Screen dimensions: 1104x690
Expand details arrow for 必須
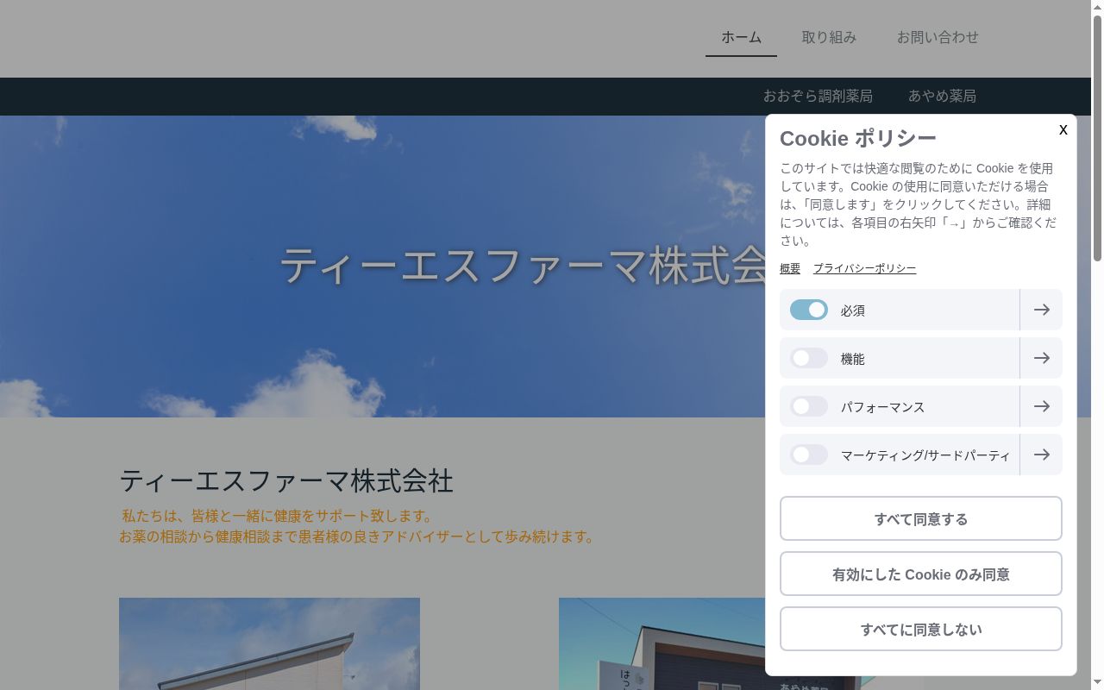pos(1041,310)
